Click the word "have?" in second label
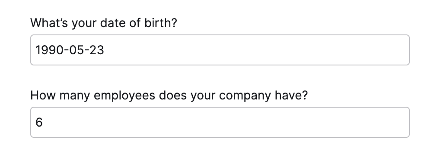Viewport: 434px width, 155px height. 291,95
